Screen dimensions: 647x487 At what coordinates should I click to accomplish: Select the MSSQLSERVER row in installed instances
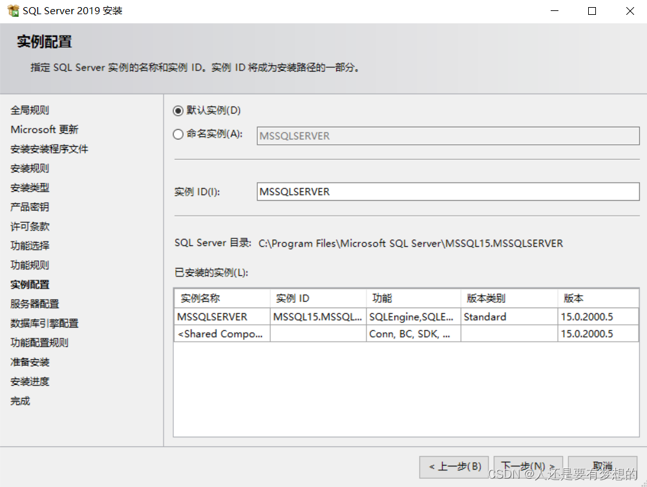pos(222,316)
